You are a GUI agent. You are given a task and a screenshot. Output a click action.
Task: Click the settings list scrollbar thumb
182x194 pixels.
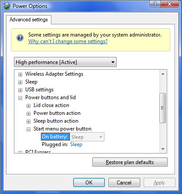click(162, 108)
